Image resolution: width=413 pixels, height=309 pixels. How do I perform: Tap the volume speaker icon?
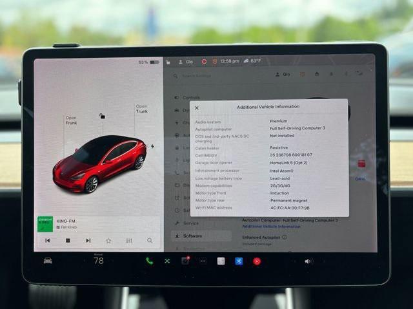[307, 261]
